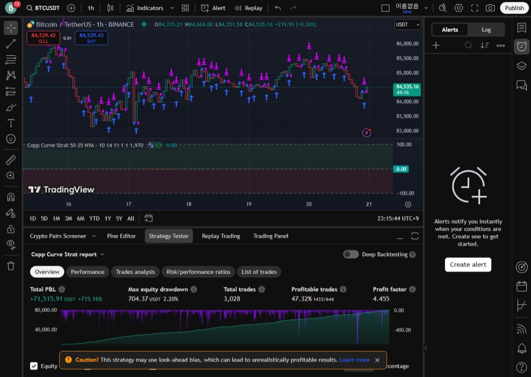Follow the Learn more link
This screenshot has width=531, height=377.
354,360
